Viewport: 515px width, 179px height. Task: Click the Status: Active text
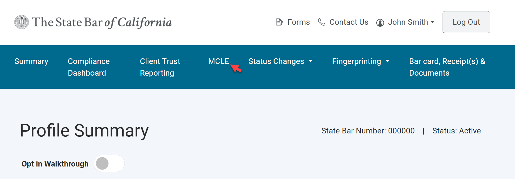coord(457,131)
